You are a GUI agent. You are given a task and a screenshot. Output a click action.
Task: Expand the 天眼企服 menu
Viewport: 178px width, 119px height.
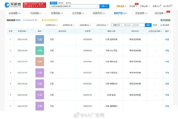145,6
